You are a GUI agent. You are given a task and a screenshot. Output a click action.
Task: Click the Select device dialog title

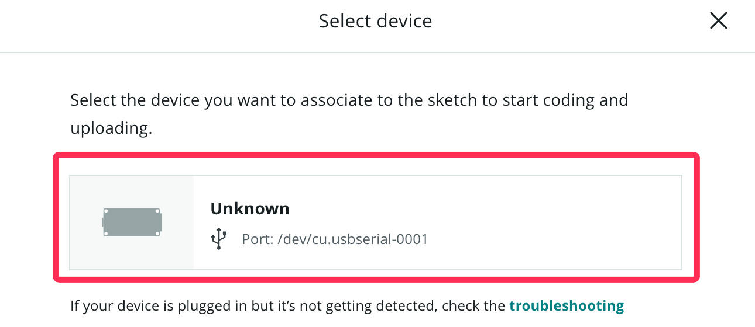pos(376,22)
